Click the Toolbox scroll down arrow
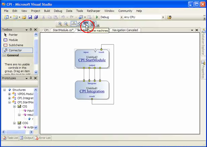207x147 pixels. click(36, 72)
